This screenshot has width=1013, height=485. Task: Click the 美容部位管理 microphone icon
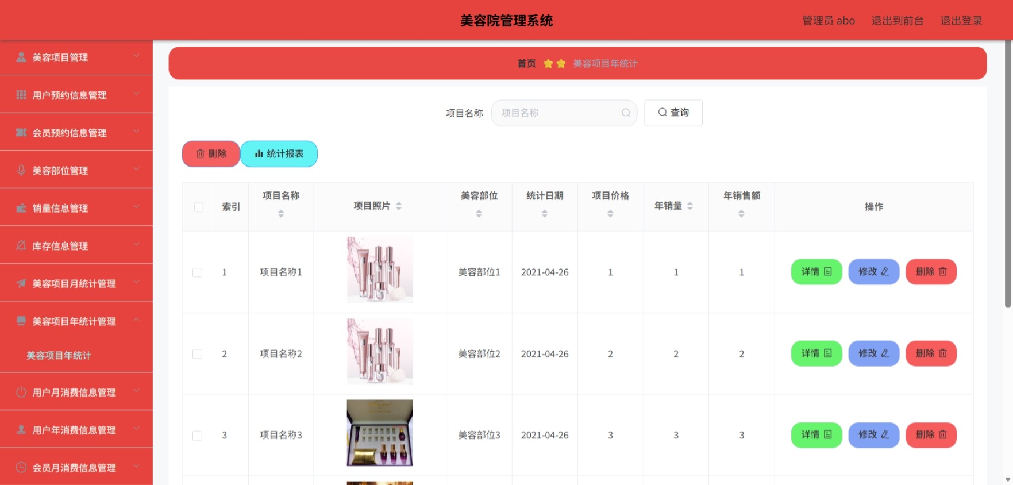(21, 170)
